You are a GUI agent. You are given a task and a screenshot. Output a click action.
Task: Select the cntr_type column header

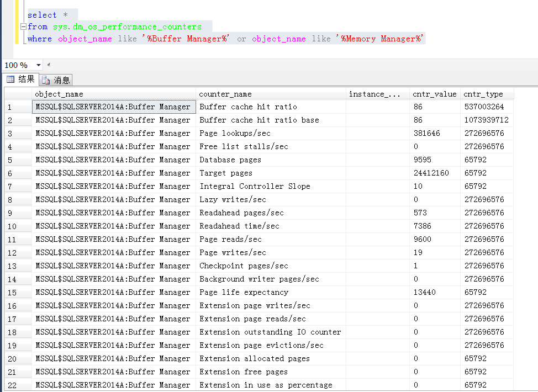click(487, 94)
